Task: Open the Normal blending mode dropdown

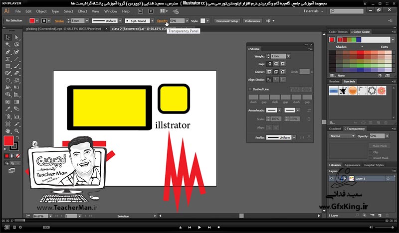Action: 342,136
